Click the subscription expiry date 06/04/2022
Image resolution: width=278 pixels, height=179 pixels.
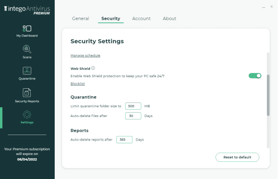click(x=27, y=159)
